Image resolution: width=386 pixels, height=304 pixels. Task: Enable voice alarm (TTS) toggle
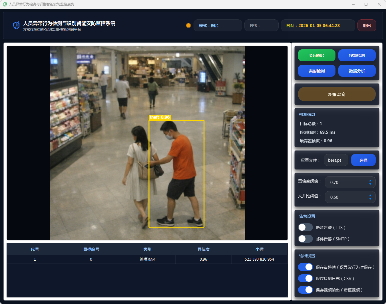(305, 227)
